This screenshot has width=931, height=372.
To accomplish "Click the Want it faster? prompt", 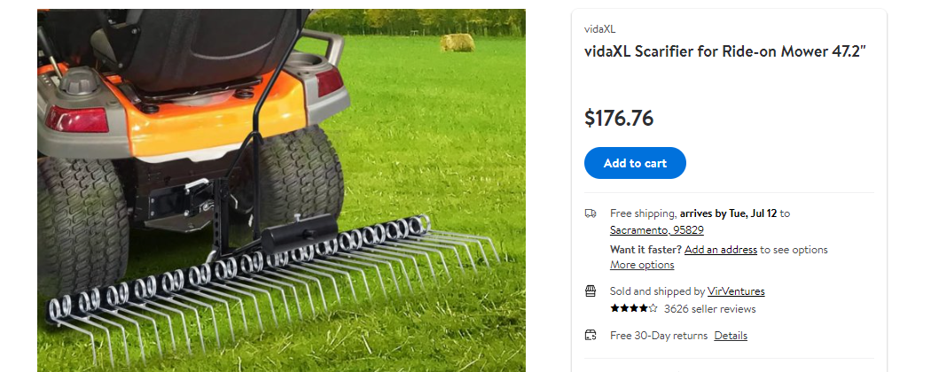I will tap(646, 250).
